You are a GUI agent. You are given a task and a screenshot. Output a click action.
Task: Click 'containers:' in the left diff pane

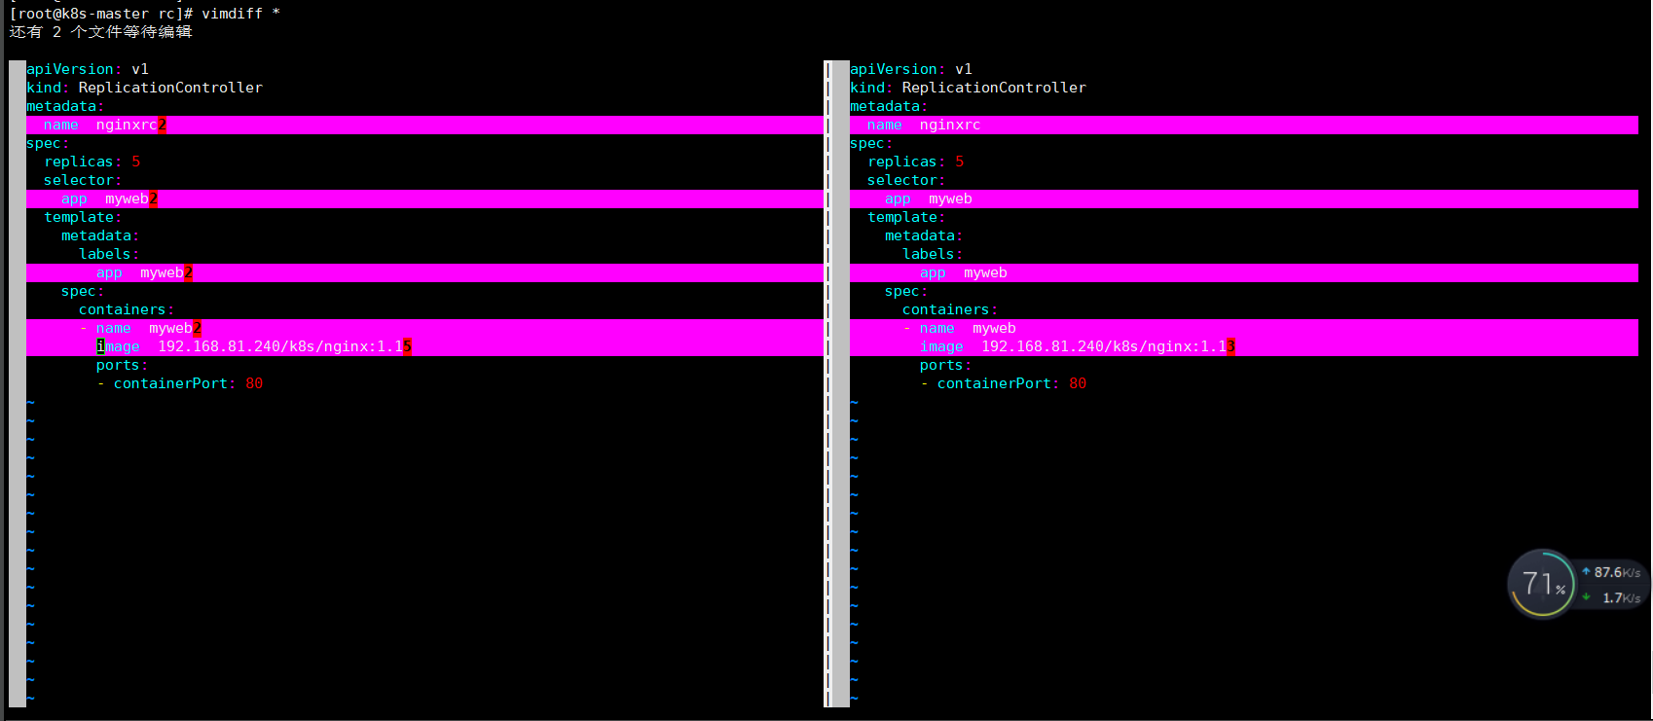pyautogui.click(x=127, y=309)
